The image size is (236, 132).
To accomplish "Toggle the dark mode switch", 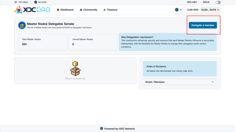I will pos(218,2).
